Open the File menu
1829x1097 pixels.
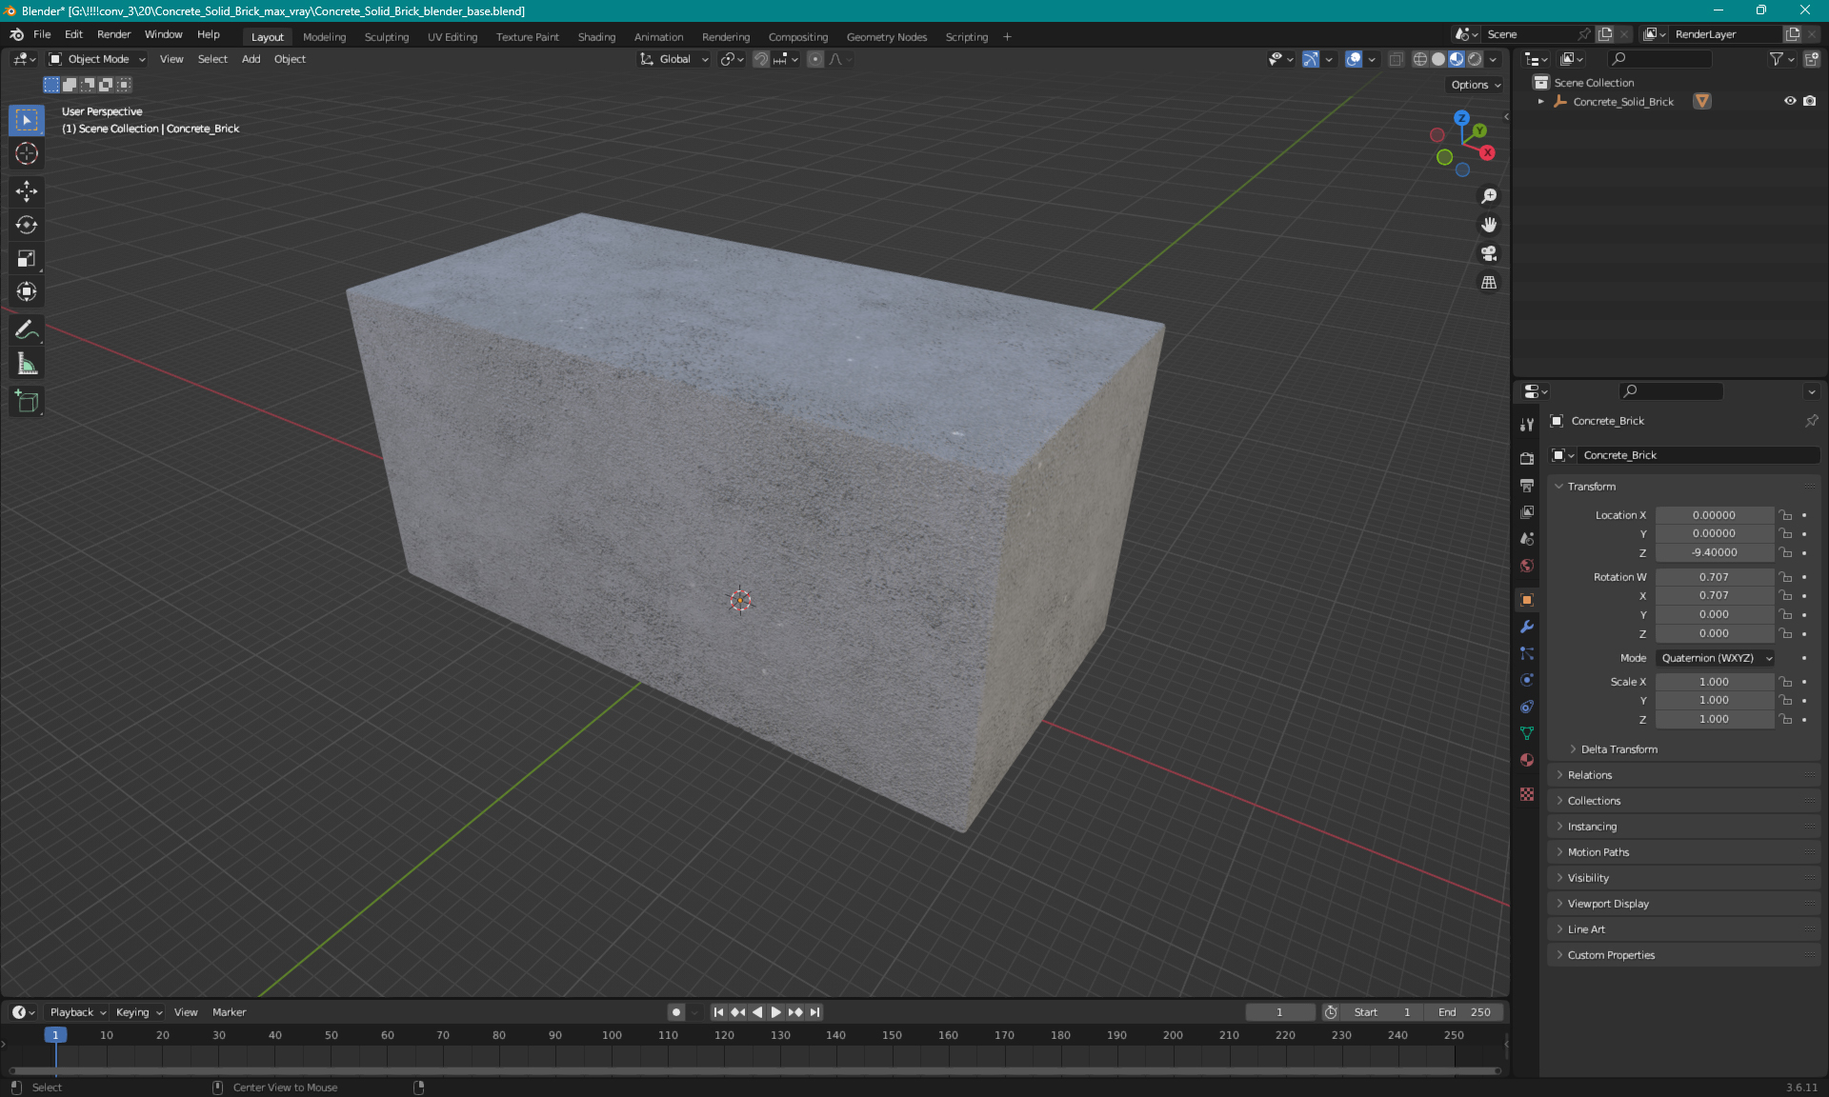coord(42,34)
